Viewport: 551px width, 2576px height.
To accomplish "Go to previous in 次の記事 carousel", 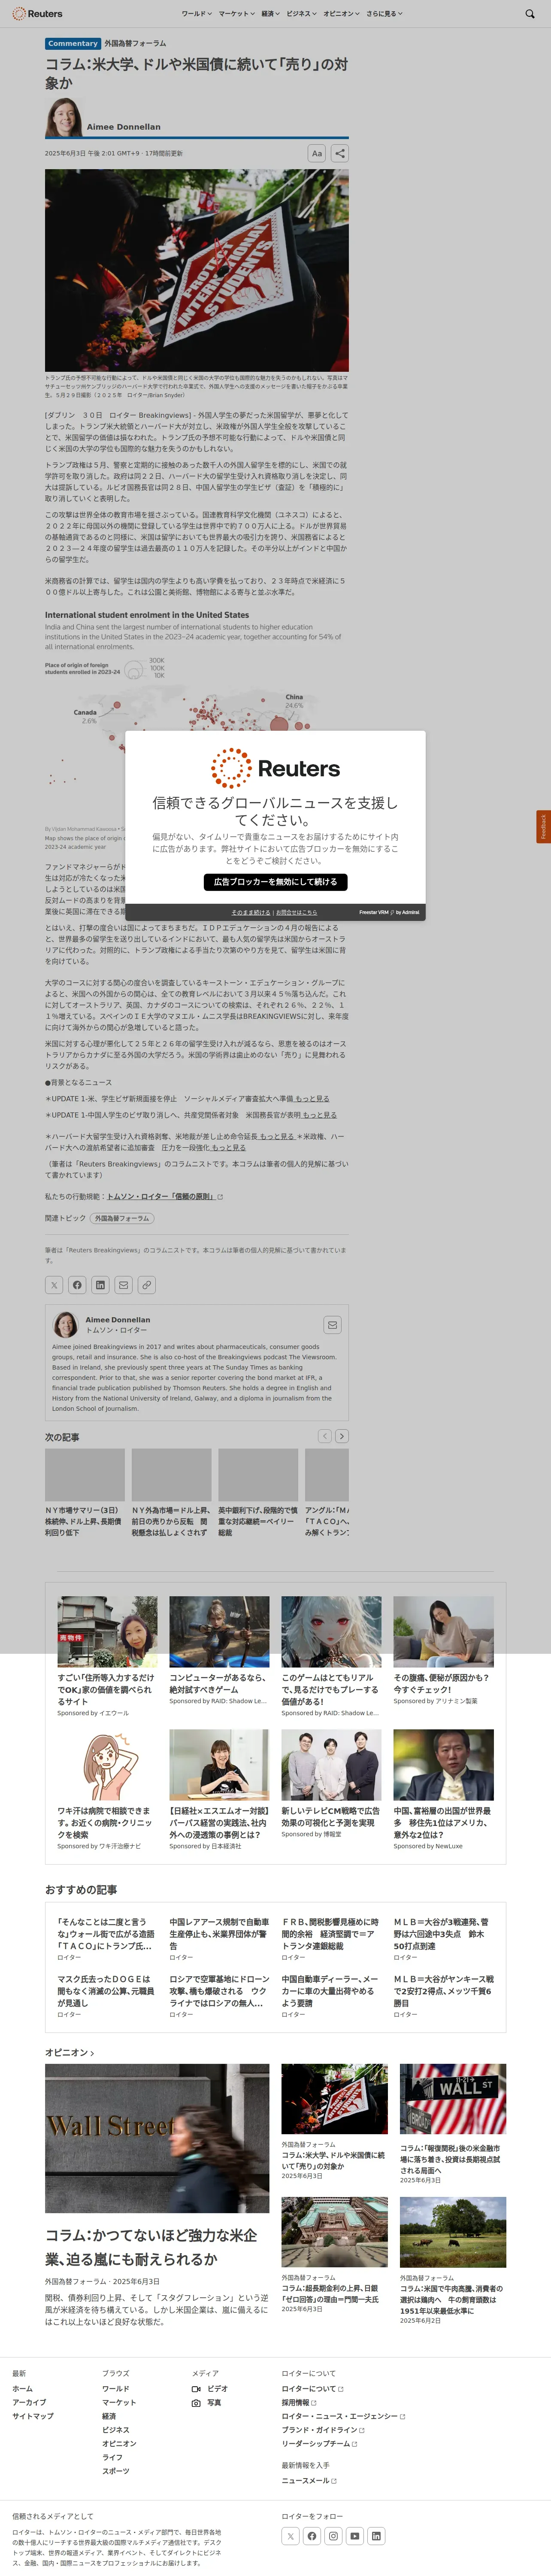I will [324, 1436].
